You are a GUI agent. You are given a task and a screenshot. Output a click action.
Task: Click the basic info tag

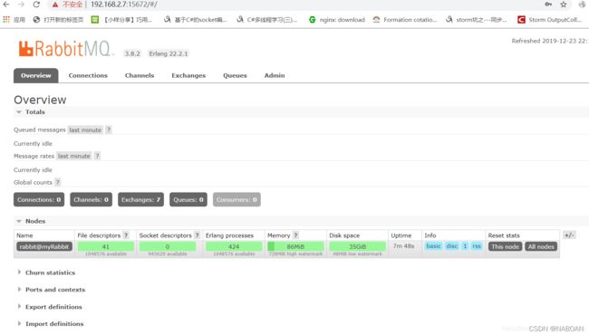433,246
